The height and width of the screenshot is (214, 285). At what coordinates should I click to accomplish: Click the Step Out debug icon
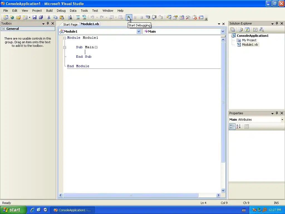(161, 17)
